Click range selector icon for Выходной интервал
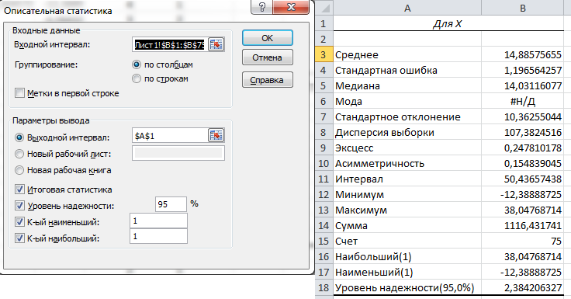Screen dimensions: 571x299 coord(216,136)
